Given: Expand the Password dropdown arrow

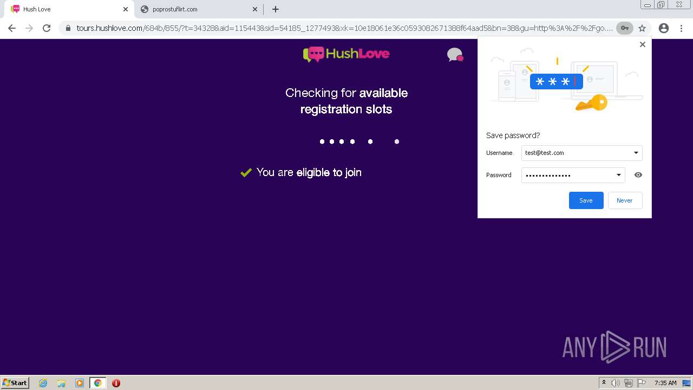Looking at the screenshot, I should tap(619, 175).
